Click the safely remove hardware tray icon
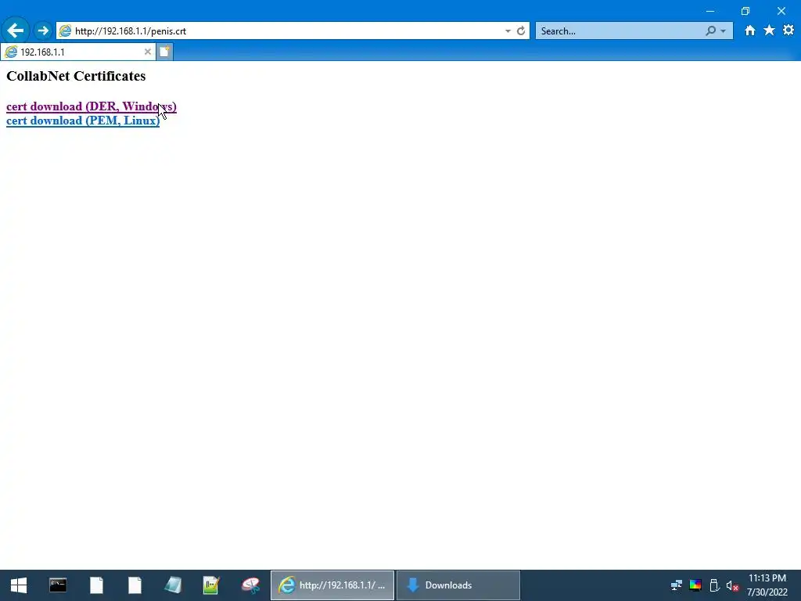The image size is (801, 601). (x=714, y=585)
